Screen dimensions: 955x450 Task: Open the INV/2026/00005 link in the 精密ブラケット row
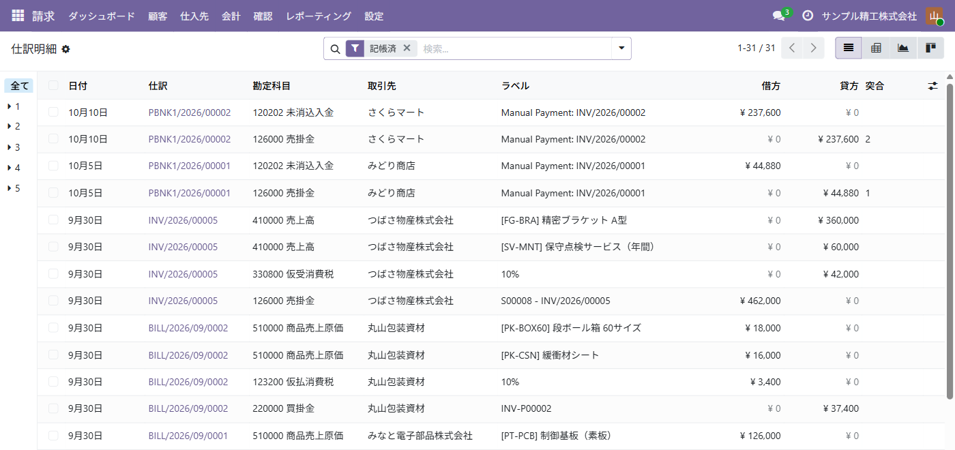pyautogui.click(x=183, y=220)
